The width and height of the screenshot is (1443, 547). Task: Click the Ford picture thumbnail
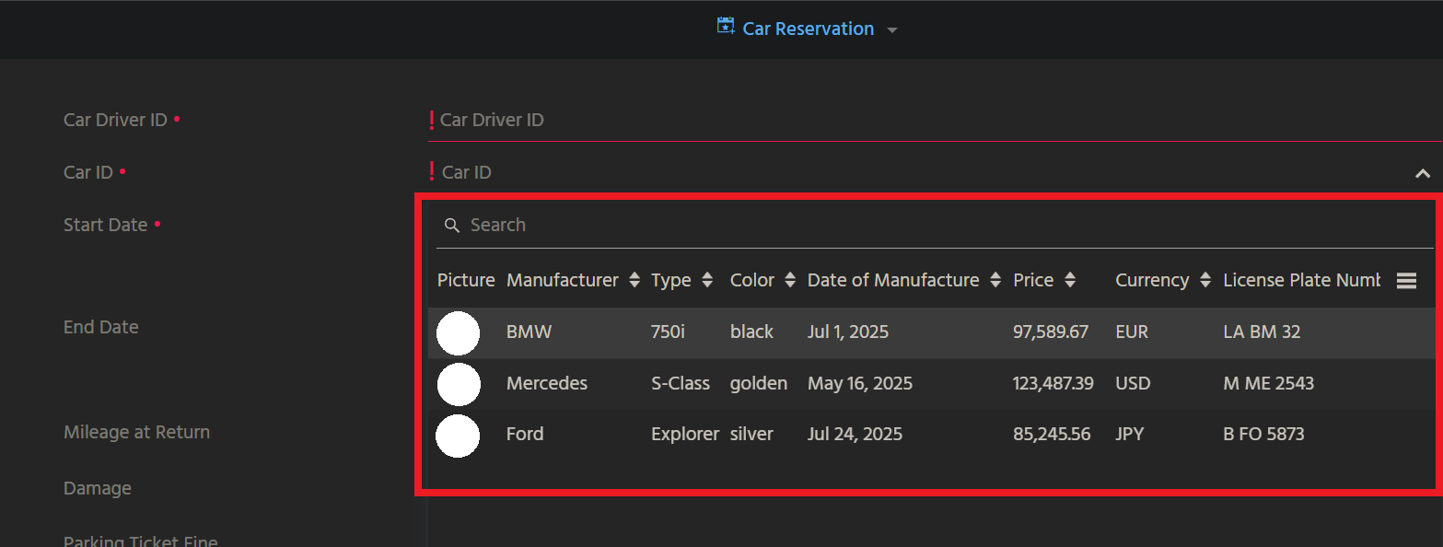tap(458, 436)
